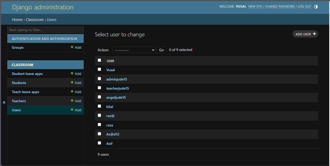This screenshot has height=166, width=330.
Task: Check the select-all checkbox in the USER header
Action: (99, 60)
